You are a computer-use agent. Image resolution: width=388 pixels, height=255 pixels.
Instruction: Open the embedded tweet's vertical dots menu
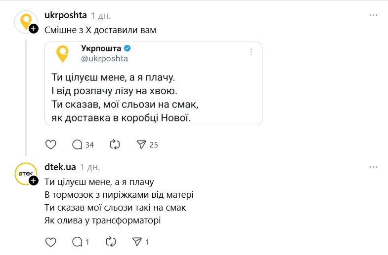click(x=251, y=52)
